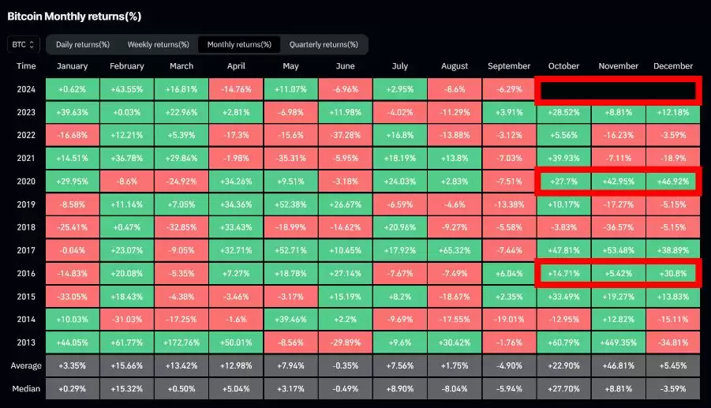Click the October column header

pyautogui.click(x=563, y=66)
